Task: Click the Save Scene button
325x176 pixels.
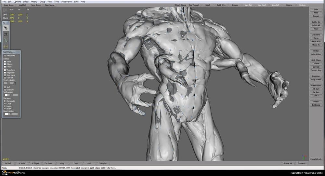Action: (x=36, y=5)
